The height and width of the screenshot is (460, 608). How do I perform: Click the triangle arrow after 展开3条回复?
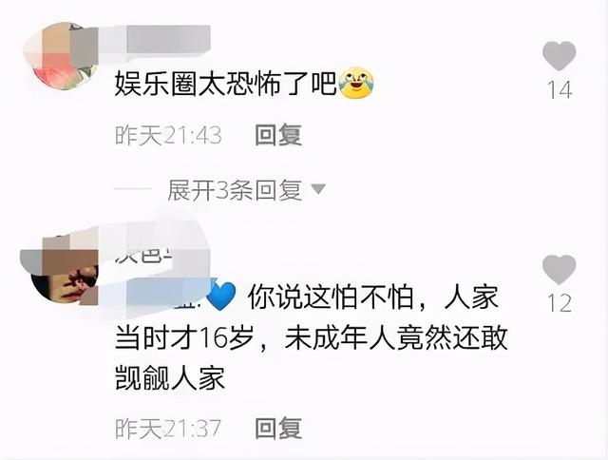(x=319, y=189)
